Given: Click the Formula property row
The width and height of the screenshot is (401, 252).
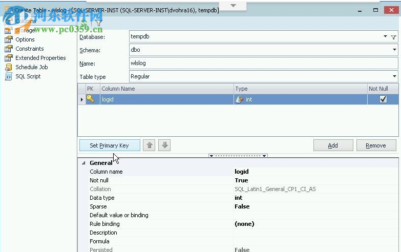Looking at the screenshot, I should (x=243, y=241).
